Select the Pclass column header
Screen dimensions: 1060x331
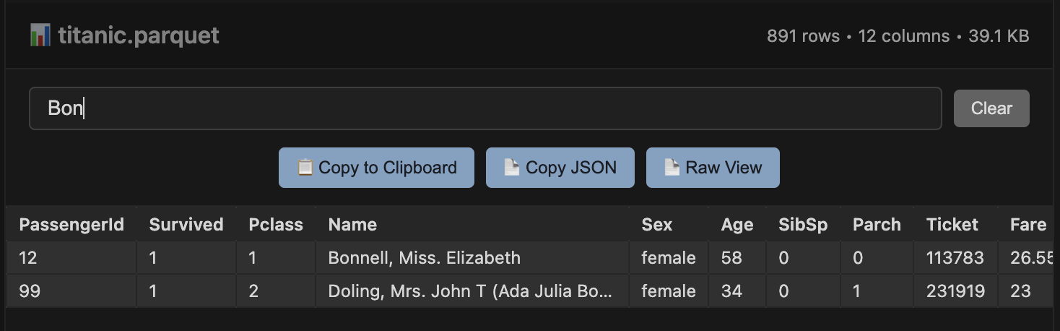pyautogui.click(x=276, y=225)
